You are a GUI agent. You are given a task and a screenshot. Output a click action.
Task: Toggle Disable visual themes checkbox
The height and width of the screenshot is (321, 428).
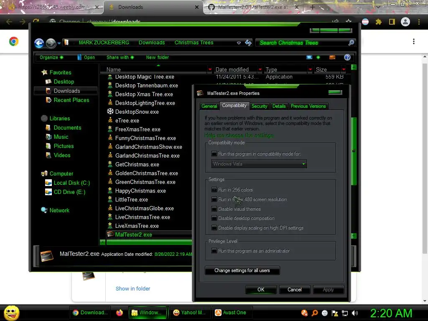point(214,209)
